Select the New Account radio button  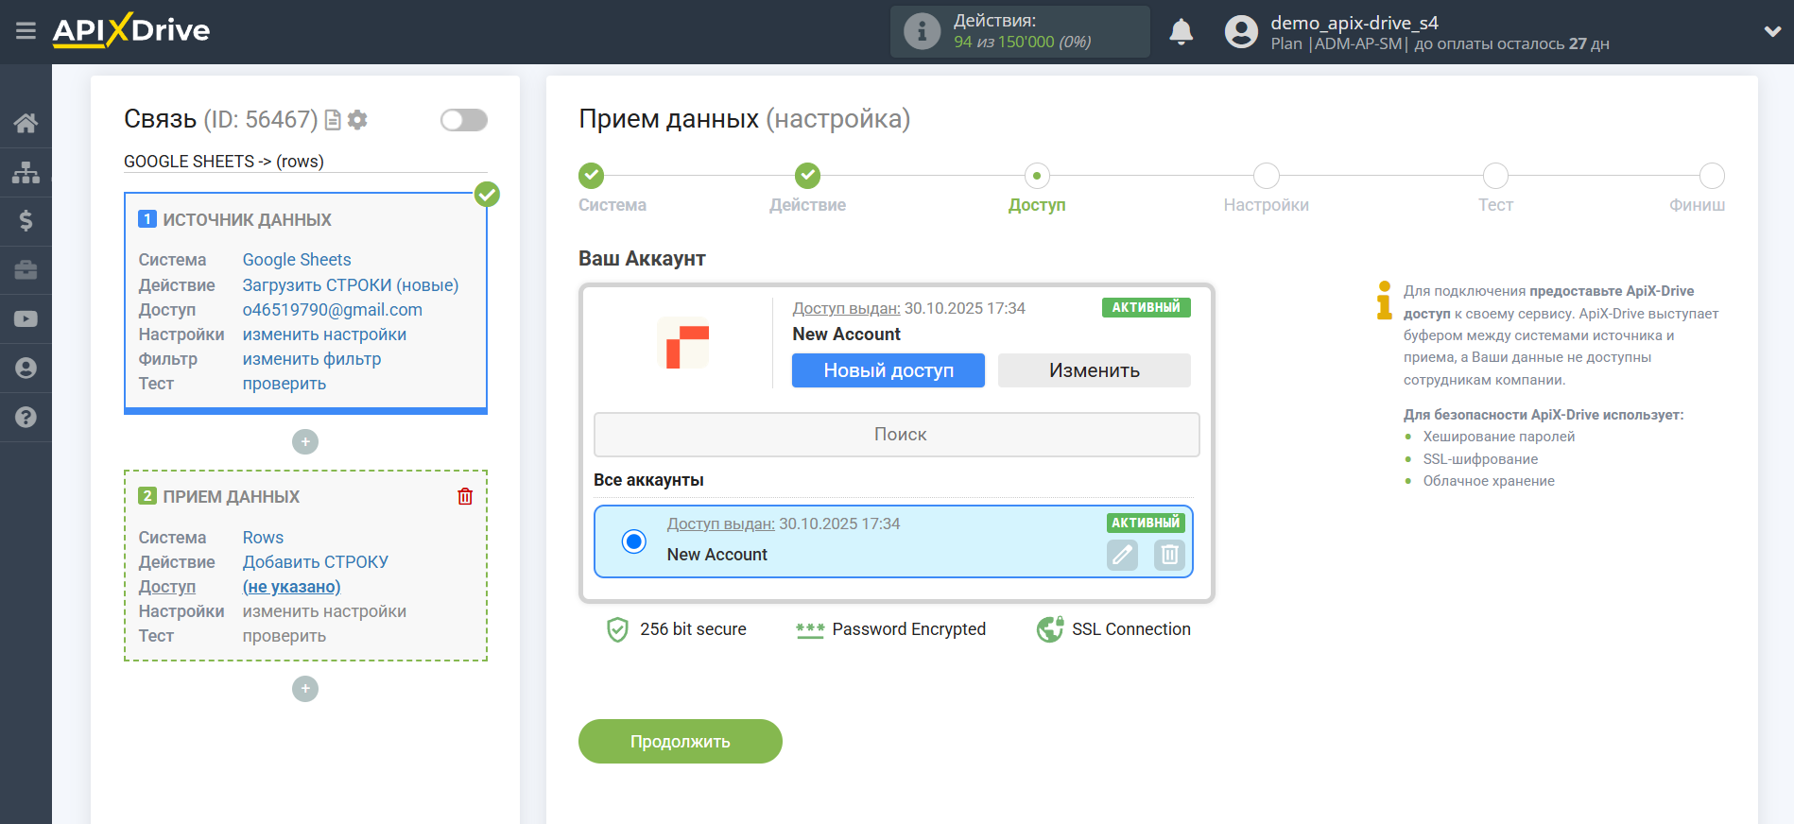(634, 541)
